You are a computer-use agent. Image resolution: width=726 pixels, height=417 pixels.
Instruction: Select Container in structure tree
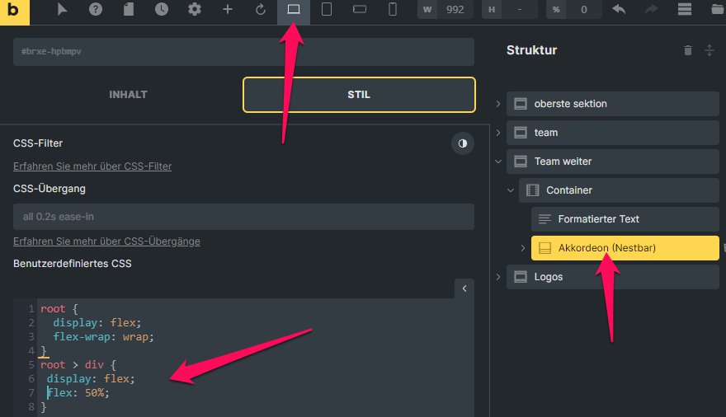(619, 190)
